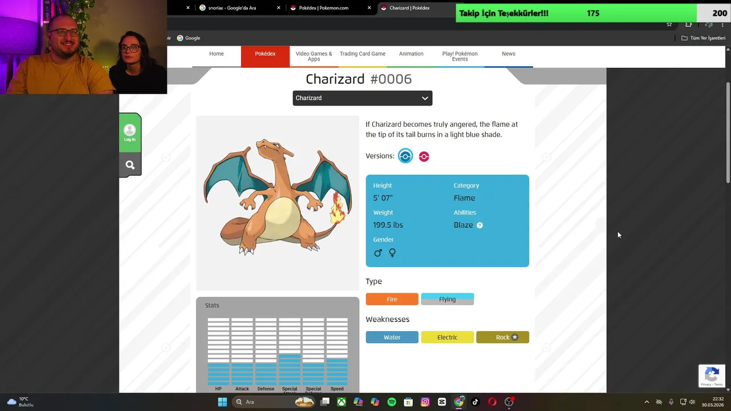This screenshot has height=411, width=731.
Task: Open the Google bookmark in bookmarks bar
Action: 188,38
